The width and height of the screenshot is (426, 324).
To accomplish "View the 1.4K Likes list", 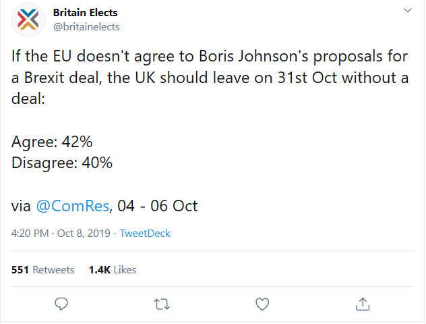I will point(113,270).
